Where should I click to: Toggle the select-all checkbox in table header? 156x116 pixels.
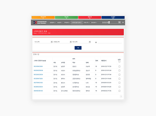coord(119,62)
